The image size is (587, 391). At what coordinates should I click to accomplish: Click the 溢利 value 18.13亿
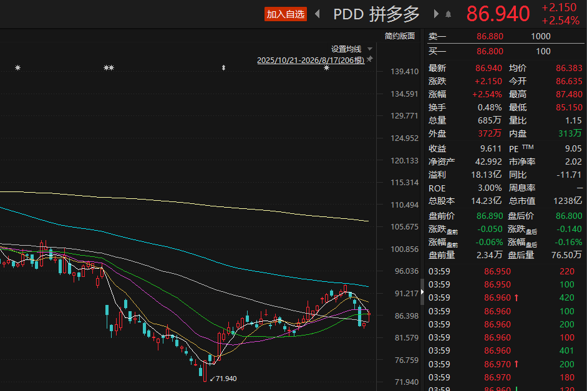pos(487,175)
